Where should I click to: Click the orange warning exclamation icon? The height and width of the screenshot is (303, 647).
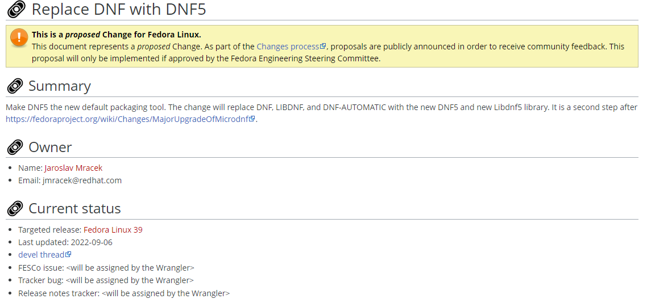(x=19, y=37)
